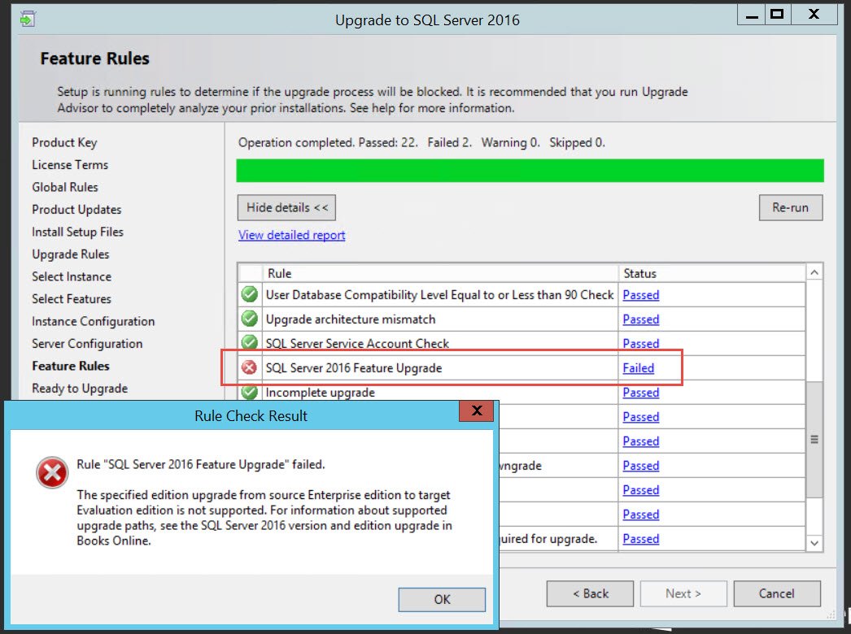The width and height of the screenshot is (851, 634).
Task: Select Install Setup Files step in sidebar
Action: [x=77, y=232]
